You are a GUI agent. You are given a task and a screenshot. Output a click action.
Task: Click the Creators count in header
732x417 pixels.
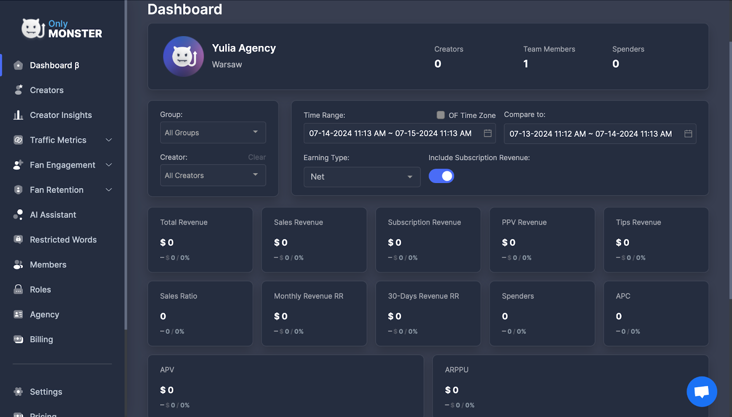tap(438, 64)
